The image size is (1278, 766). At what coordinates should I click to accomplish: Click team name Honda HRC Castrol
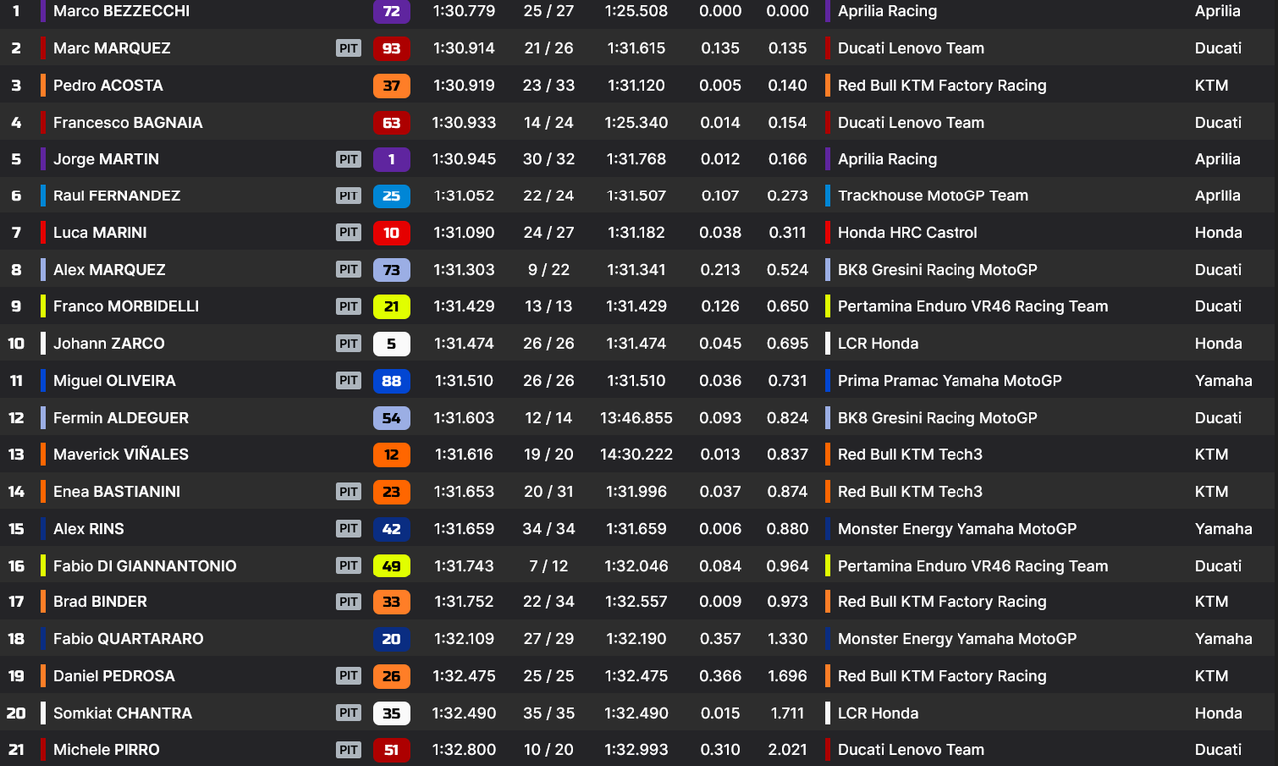coord(908,232)
